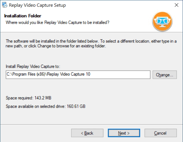183x142 pixels.
Task: Click the 'software will be installed' description paragraph
Action: tap(91, 44)
